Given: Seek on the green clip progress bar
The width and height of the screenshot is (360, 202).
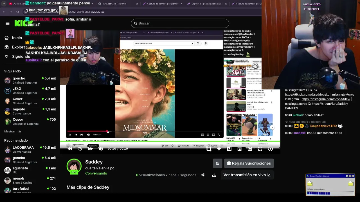Looking at the screenshot, I should tap(170, 141).
